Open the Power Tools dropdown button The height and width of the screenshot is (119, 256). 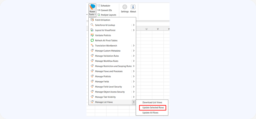point(92,10)
